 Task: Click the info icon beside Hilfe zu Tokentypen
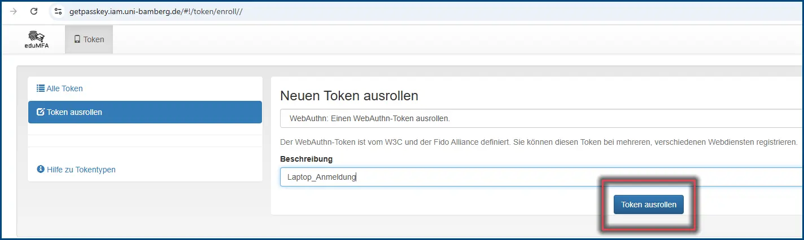point(41,169)
